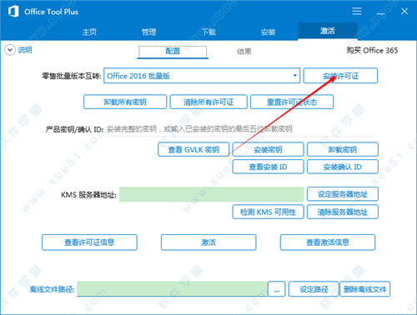Click the 设定服务器地址 button

tap(343, 194)
